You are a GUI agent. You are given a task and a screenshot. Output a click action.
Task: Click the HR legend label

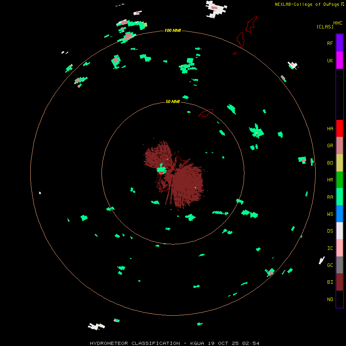330,180
